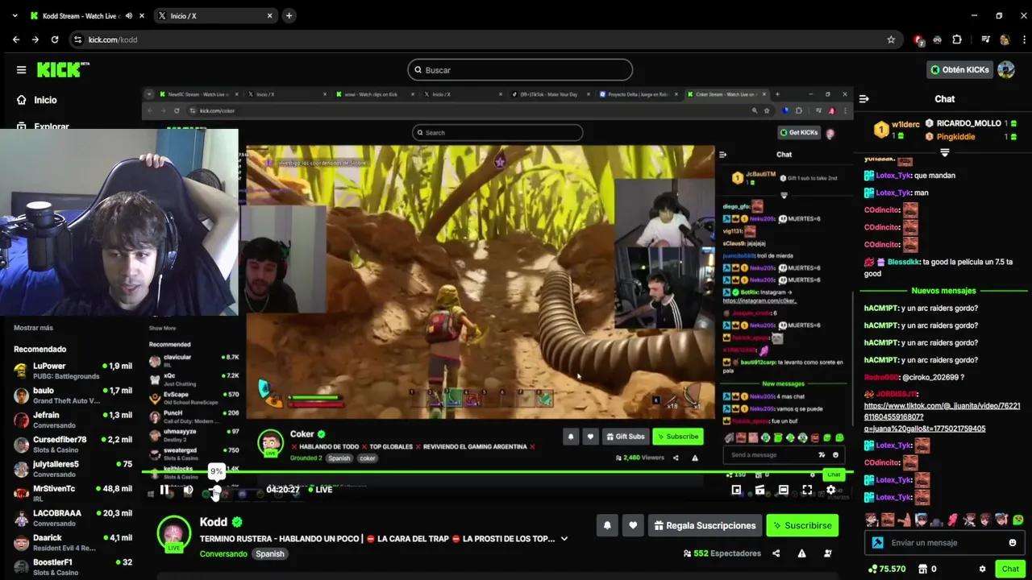Screen dimensions: 1032x580
Task: Open the user-block icon beside report
Action: 828,553
